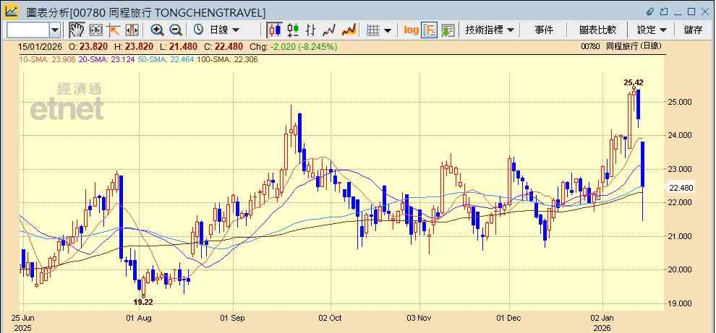The height and width of the screenshot is (333, 716).
Task: Switch to orange area chart type
Action: 349,30
